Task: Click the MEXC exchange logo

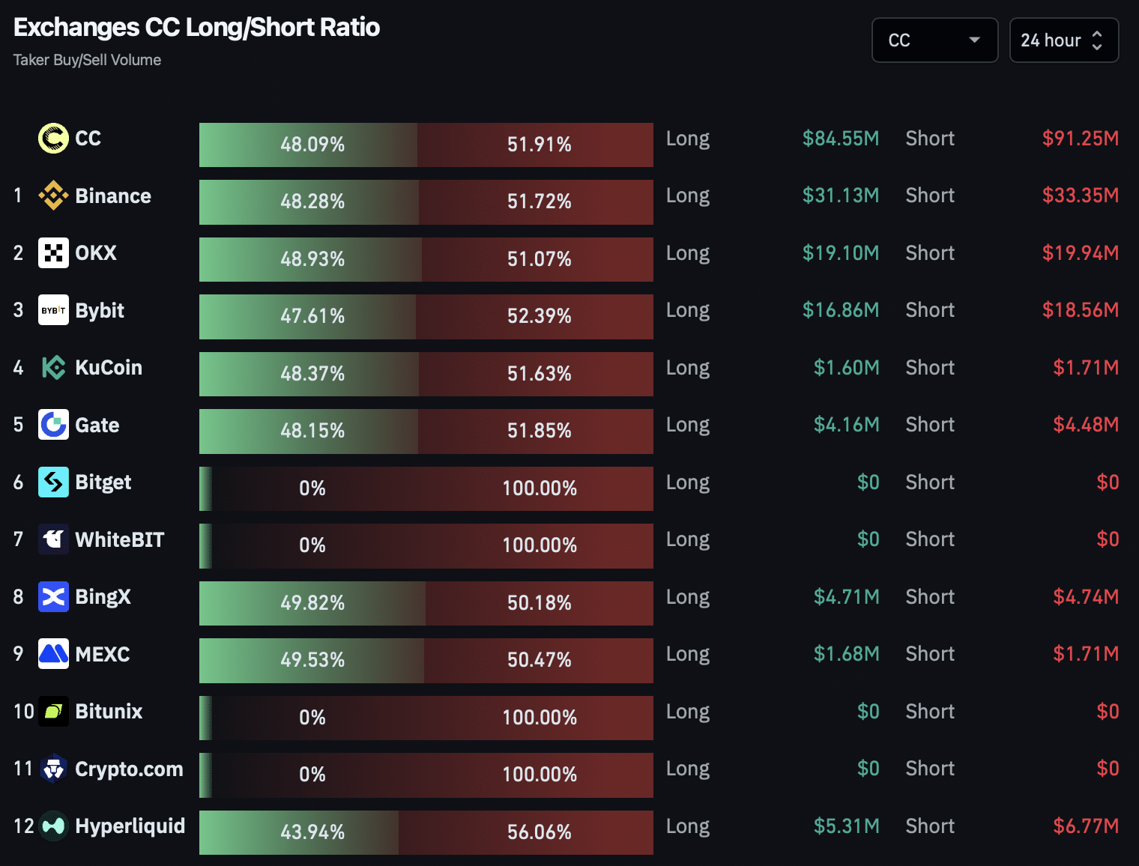Action: pos(53,654)
